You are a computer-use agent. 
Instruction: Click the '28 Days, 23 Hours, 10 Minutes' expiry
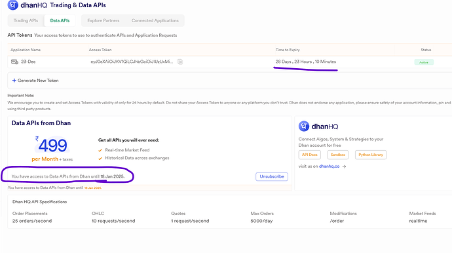click(305, 62)
